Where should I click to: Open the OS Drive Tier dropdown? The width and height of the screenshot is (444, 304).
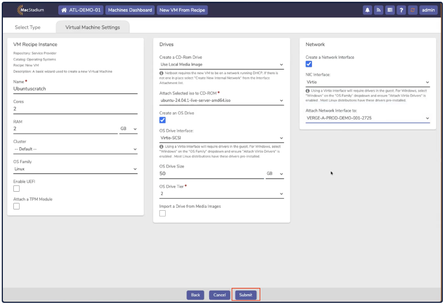pos(222,193)
